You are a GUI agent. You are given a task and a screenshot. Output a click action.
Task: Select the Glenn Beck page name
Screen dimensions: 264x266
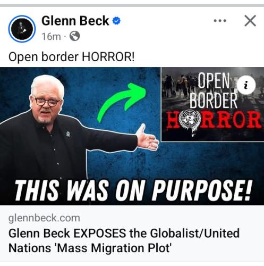[x=75, y=21]
